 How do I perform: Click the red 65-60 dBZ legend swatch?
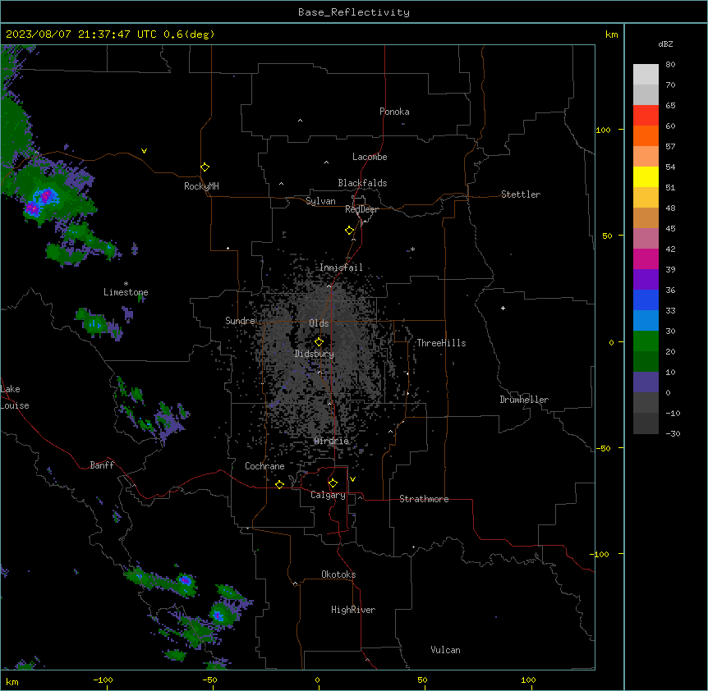646,116
